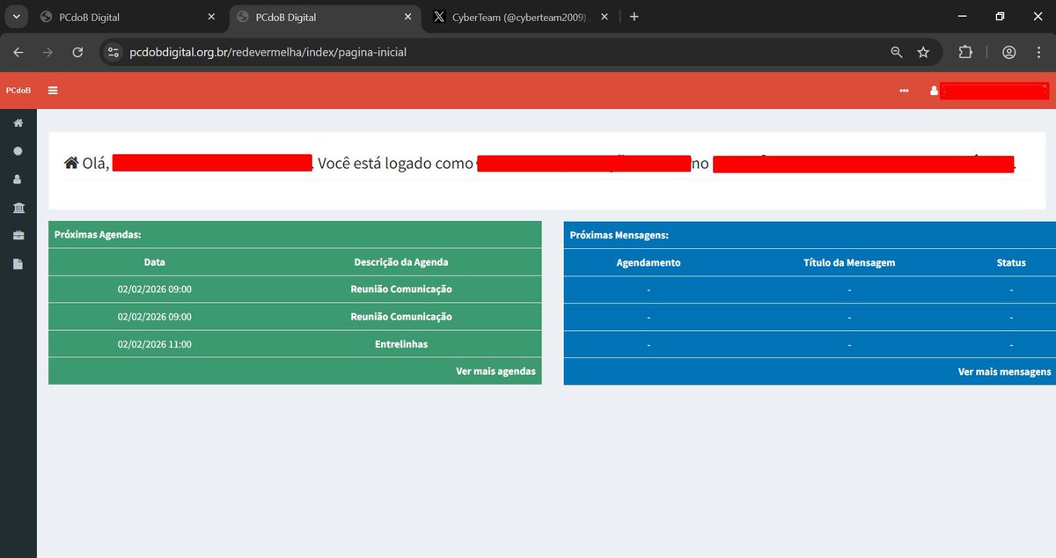This screenshot has width=1056, height=558.
Task: Open the bank building icon in the sidebar
Action: coord(18,208)
